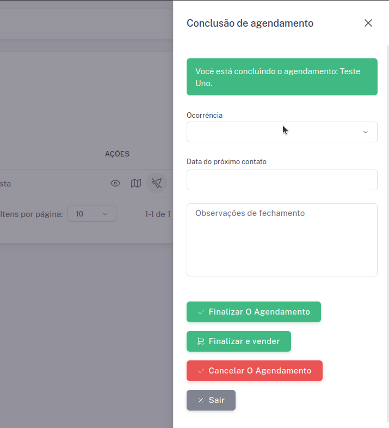Click the crossed-out navigation arrow icon
Screen dimensions: 389x428
(x=157, y=183)
